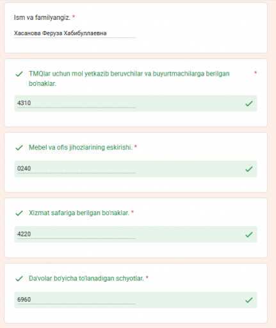Click checkmark next to Xizmat safariga question

[19, 213]
